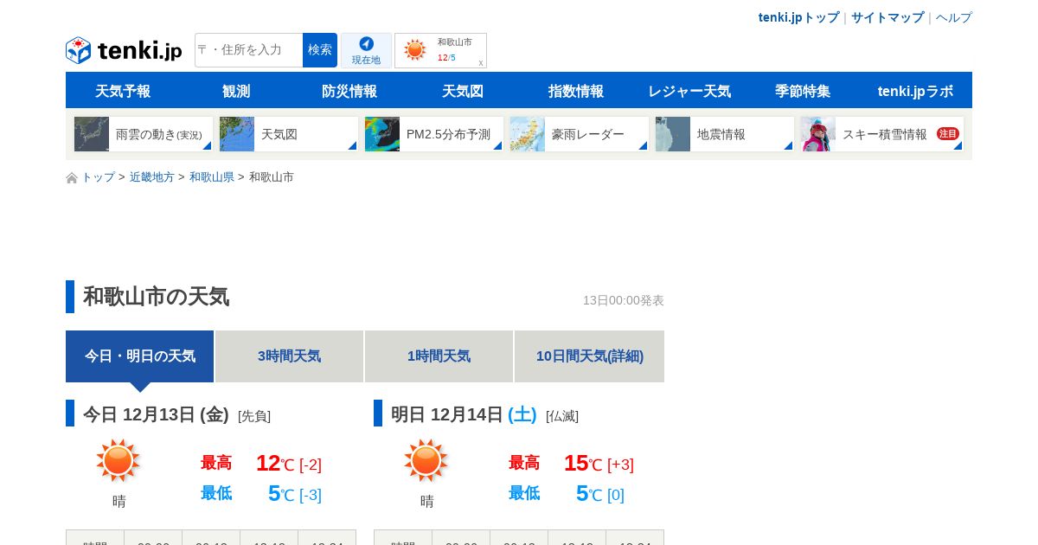
Task: Click today's low temperature 5℃ [-3]
Action: point(295,494)
